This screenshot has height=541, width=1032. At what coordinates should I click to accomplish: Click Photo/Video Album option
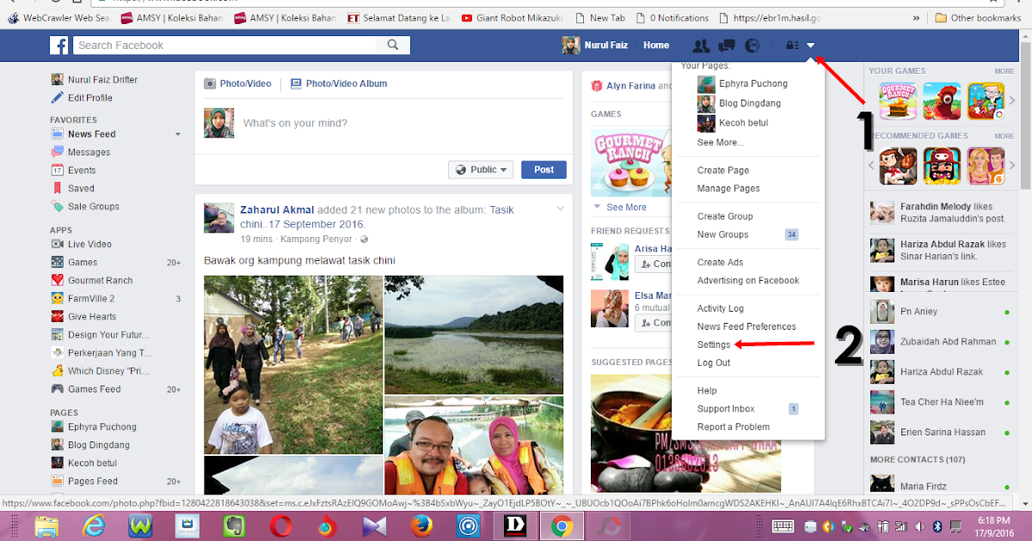339,83
